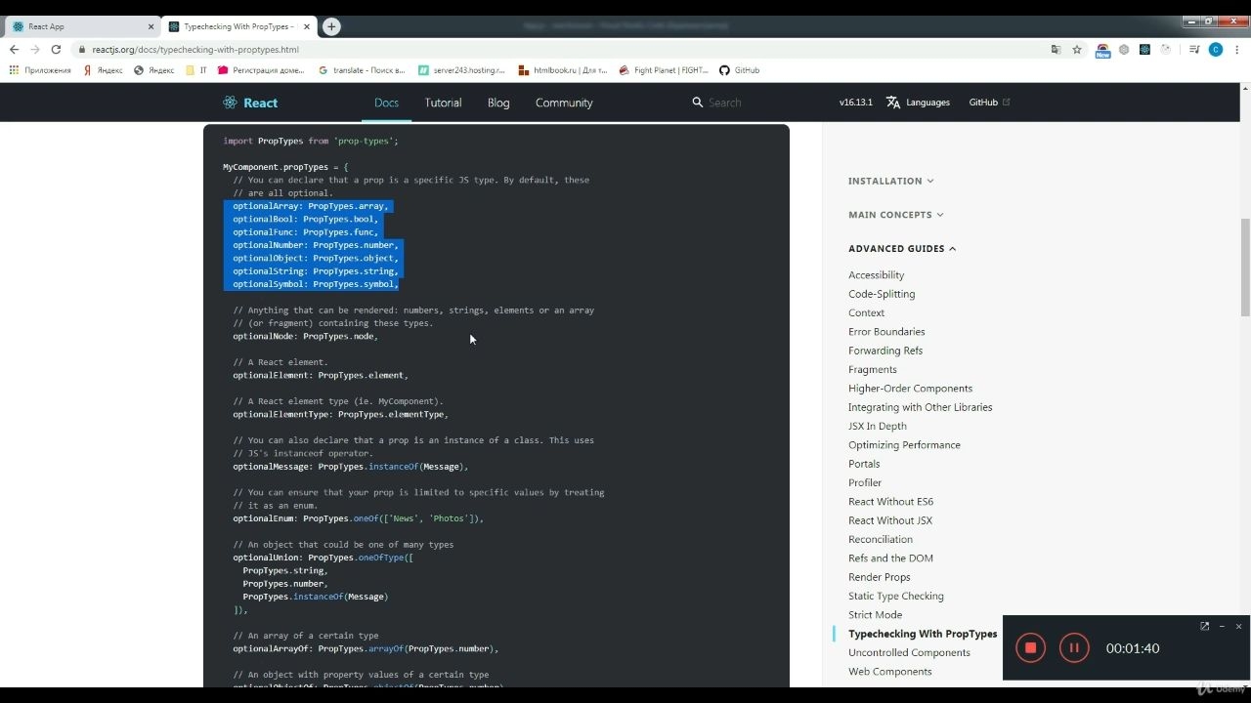Open the Chrome profile avatar

(x=1216, y=50)
